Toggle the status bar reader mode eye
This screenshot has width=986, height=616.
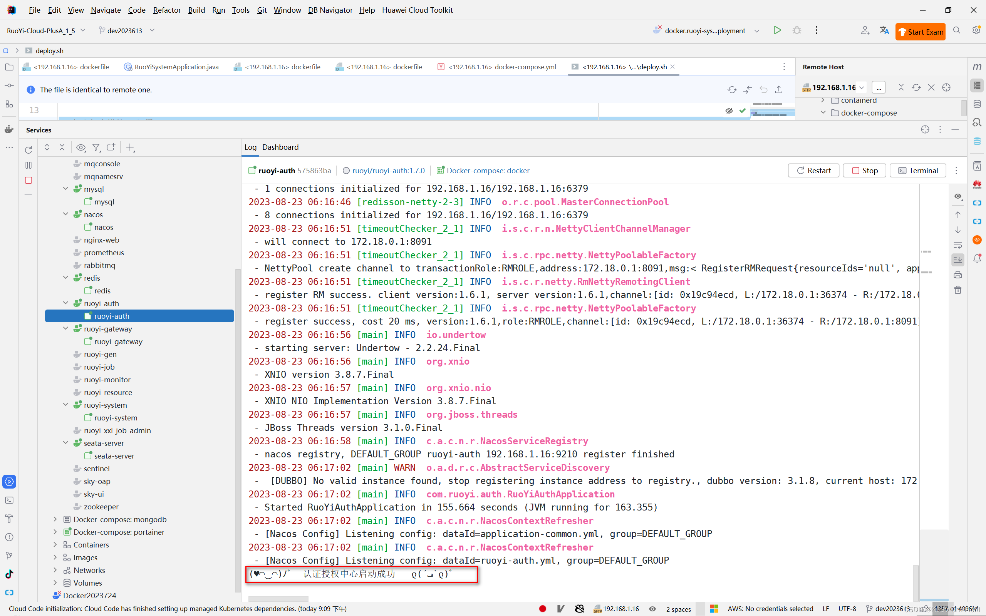click(652, 609)
